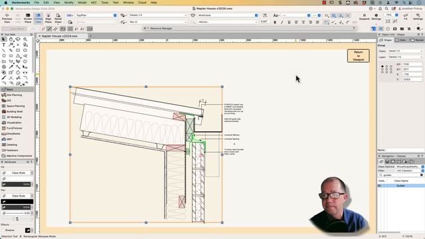The image size is (425, 239).
Task: Open the TopPlan view dropdown
Action: 96,15
